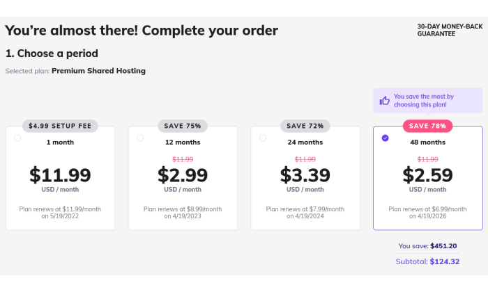Click the 'You save the most' tooltip
Screen dimensions: 488x292
[428, 101]
